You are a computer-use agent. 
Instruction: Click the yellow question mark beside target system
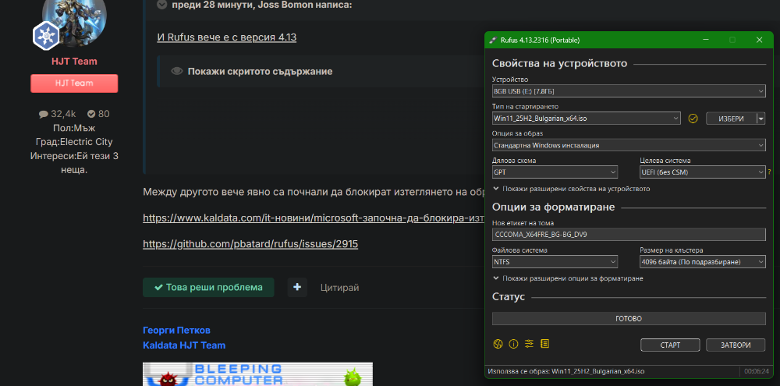coord(770,172)
